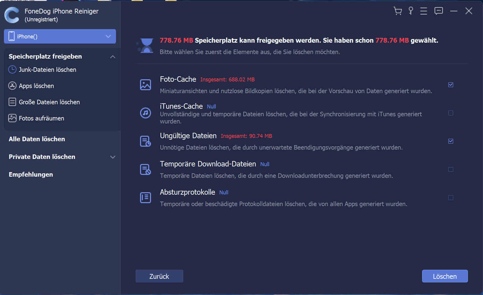Click 'Insgesamt: 688.02 MB' size label
This screenshot has width=483, height=295.
coord(227,80)
